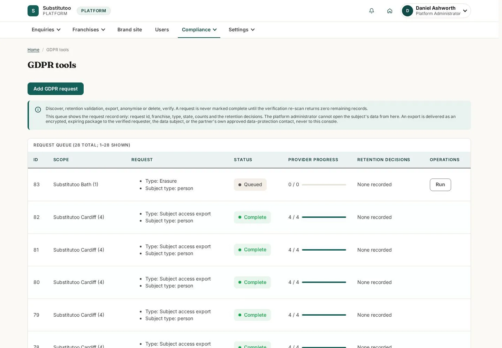Screen dimensions: 502x348
Task: Click the info icon in the notice banner
Action: click(38, 110)
